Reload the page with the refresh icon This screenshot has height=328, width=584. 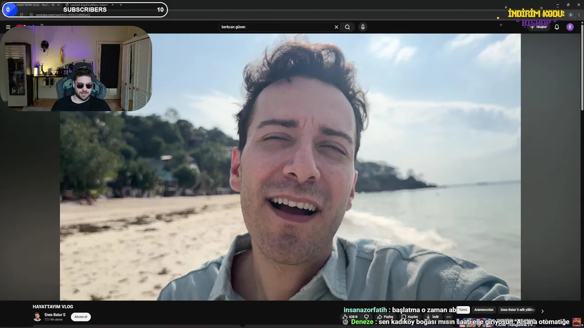[x=21, y=15]
